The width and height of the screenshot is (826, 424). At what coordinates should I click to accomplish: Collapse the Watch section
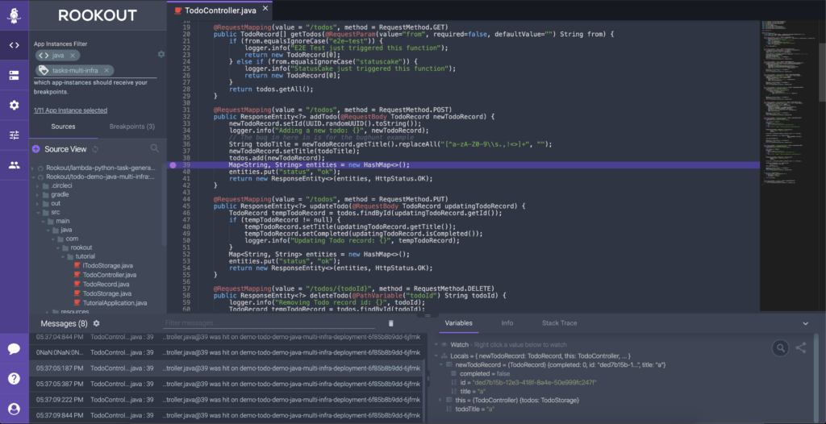coord(436,344)
